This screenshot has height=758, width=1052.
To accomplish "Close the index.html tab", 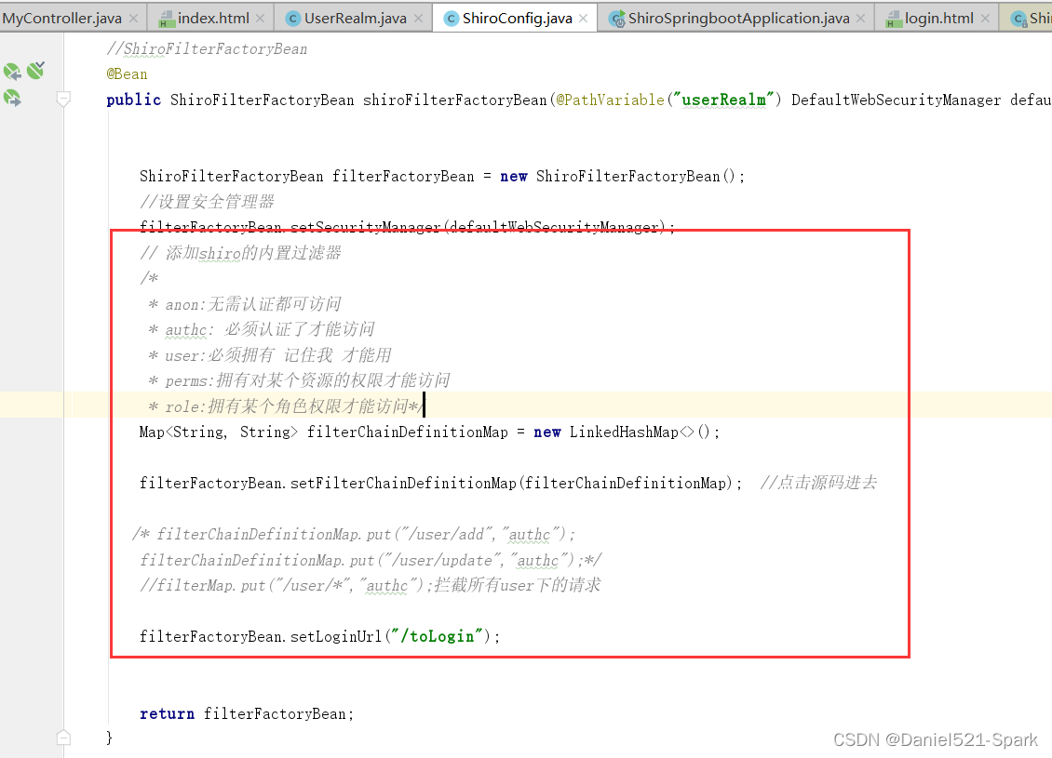I will pyautogui.click(x=261, y=19).
